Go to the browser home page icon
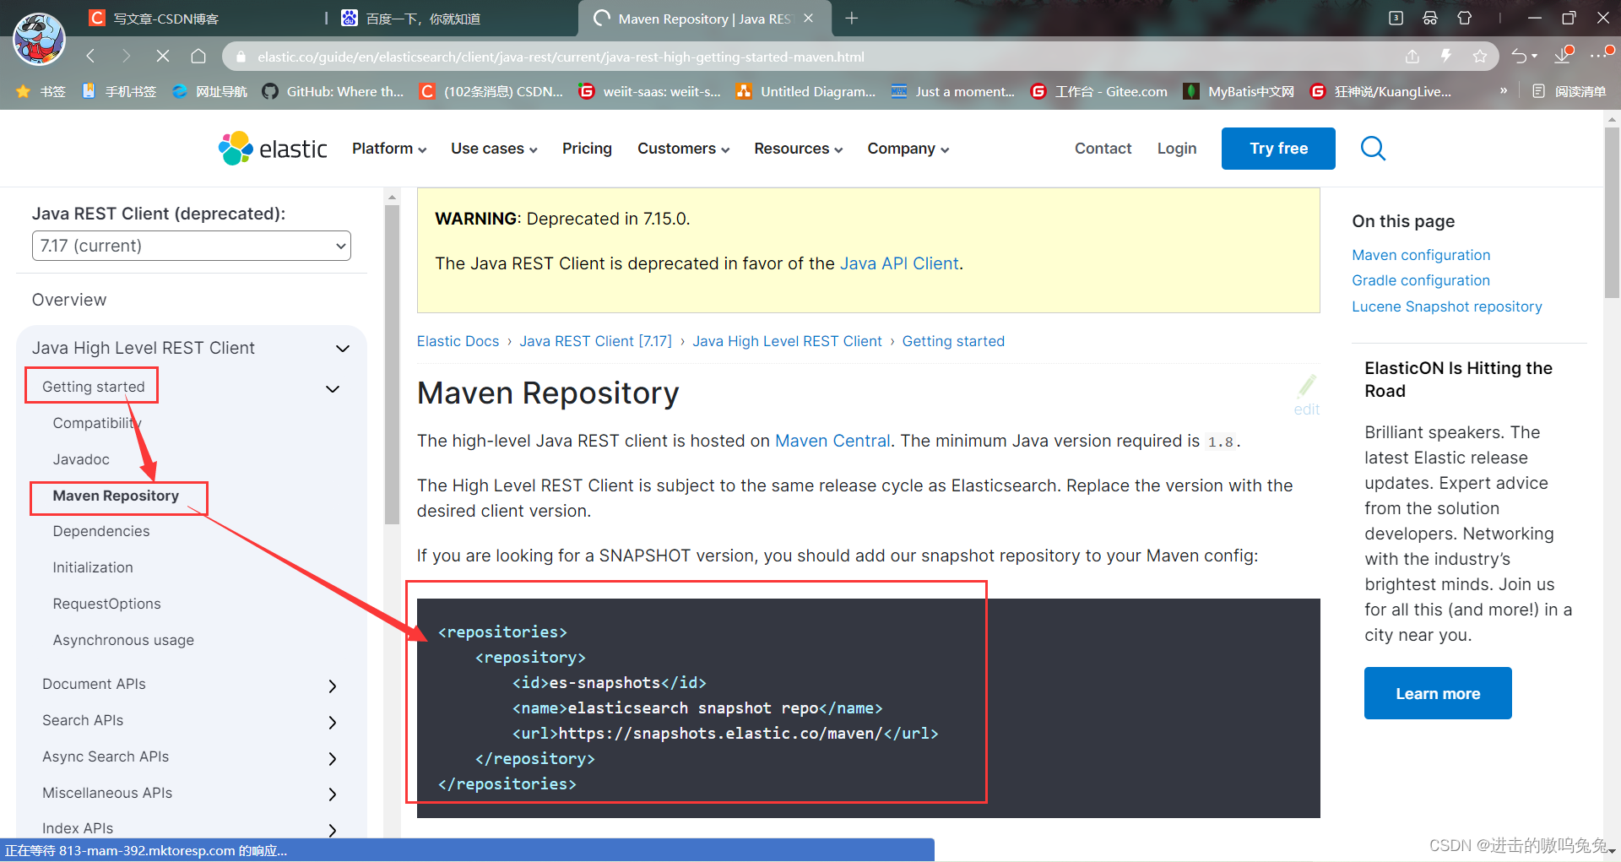The height and width of the screenshot is (862, 1621). tap(198, 56)
